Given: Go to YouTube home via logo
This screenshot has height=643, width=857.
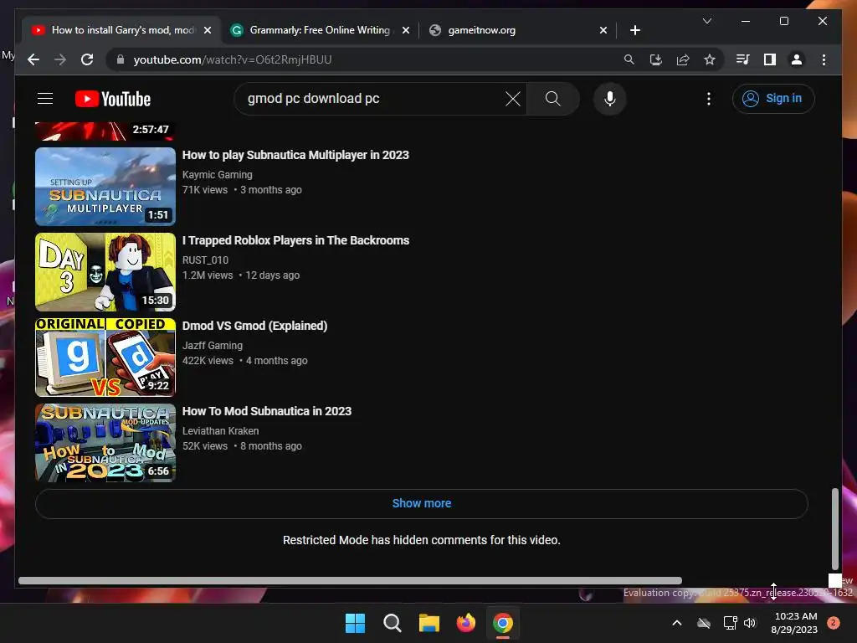Looking at the screenshot, I should (x=113, y=99).
